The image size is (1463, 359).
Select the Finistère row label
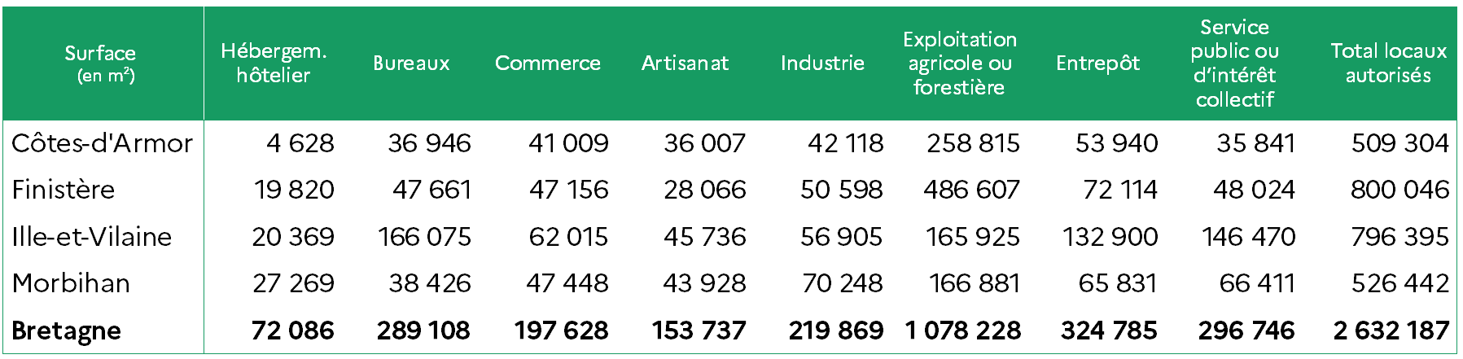[64, 190]
